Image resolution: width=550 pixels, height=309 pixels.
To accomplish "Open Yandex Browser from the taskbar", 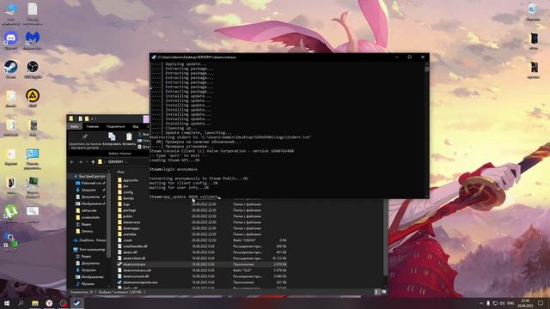I will click(49, 303).
